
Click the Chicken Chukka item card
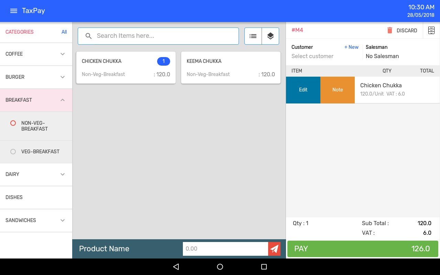[x=126, y=68]
